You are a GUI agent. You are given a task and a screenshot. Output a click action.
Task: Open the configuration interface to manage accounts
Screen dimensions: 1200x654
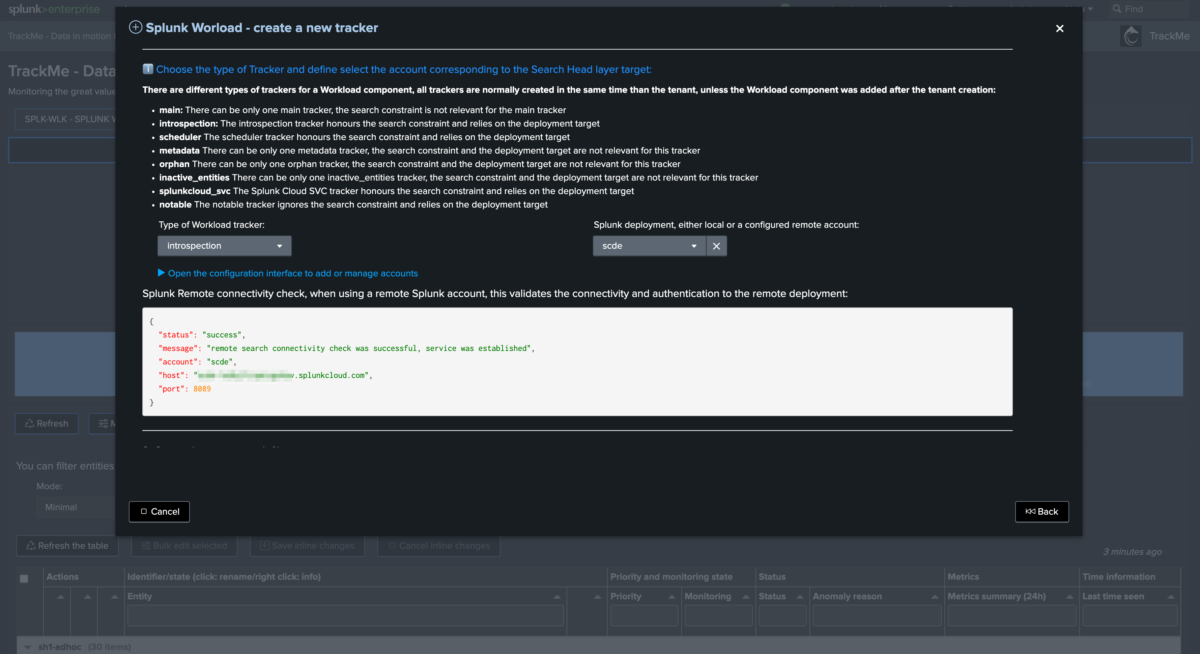[292, 273]
